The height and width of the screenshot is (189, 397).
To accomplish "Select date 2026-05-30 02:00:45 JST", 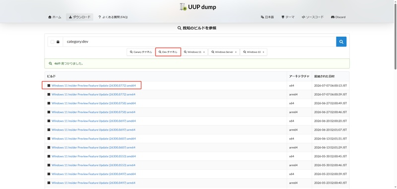I will pyautogui.click(x=331, y=156).
